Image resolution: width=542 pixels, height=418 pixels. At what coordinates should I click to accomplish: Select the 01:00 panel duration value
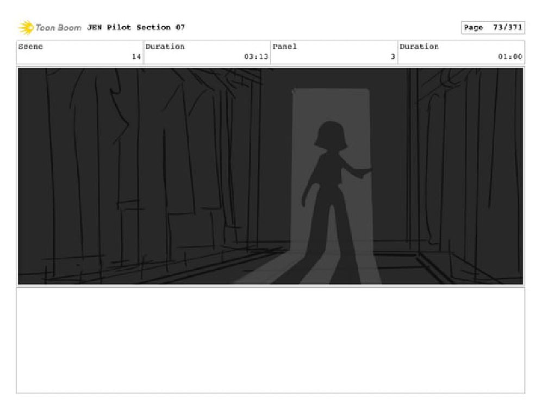(x=510, y=56)
